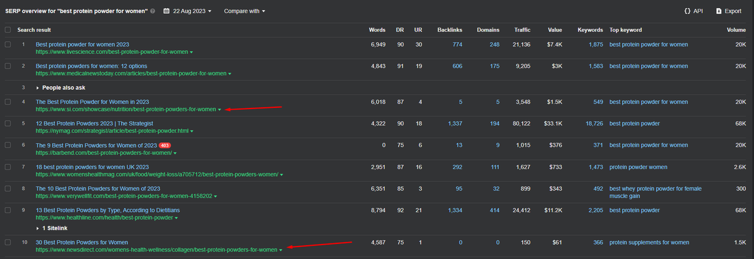This screenshot has height=259, width=754.
Task: Click keywords count 18,726
Action: pyautogui.click(x=594, y=124)
